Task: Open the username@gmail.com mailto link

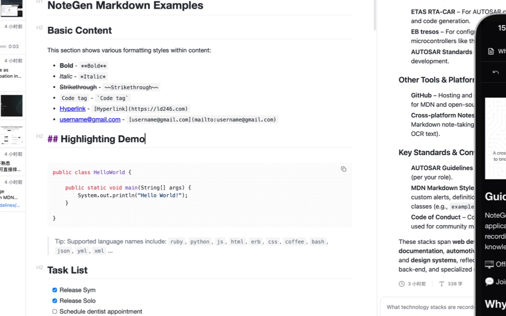Action: click(x=90, y=119)
